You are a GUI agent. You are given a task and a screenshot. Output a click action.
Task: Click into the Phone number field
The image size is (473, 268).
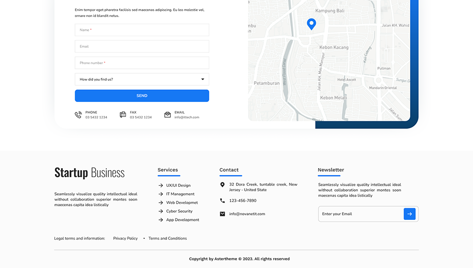pos(142,63)
